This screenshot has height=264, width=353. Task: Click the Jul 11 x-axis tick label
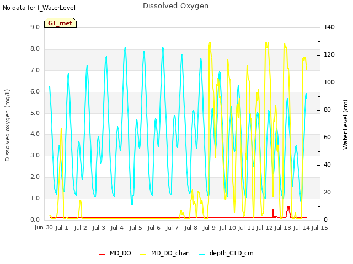pos(246,228)
